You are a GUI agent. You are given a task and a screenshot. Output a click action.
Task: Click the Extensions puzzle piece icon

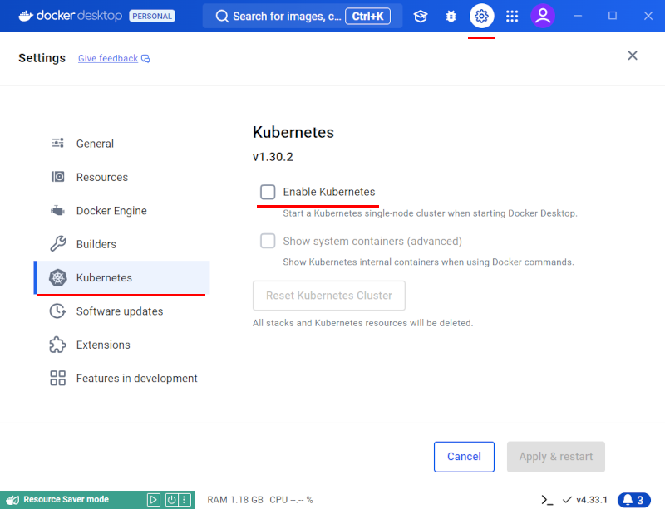click(x=57, y=345)
